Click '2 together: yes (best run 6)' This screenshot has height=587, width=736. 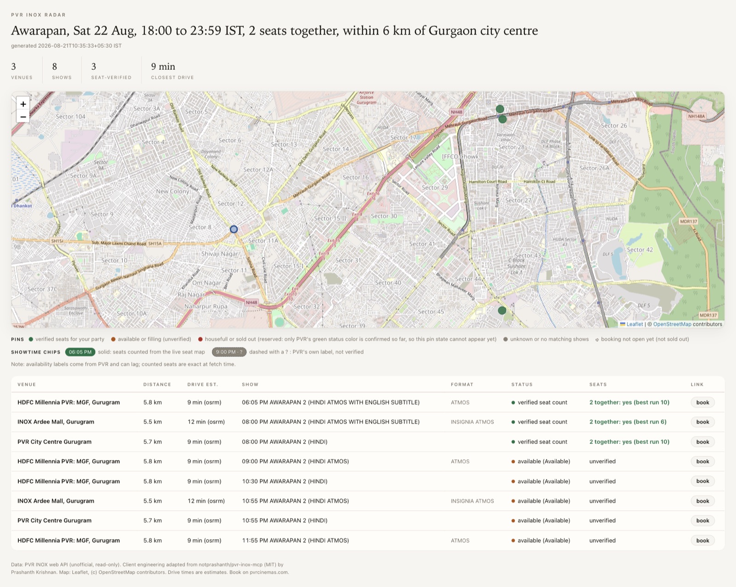[x=627, y=422]
